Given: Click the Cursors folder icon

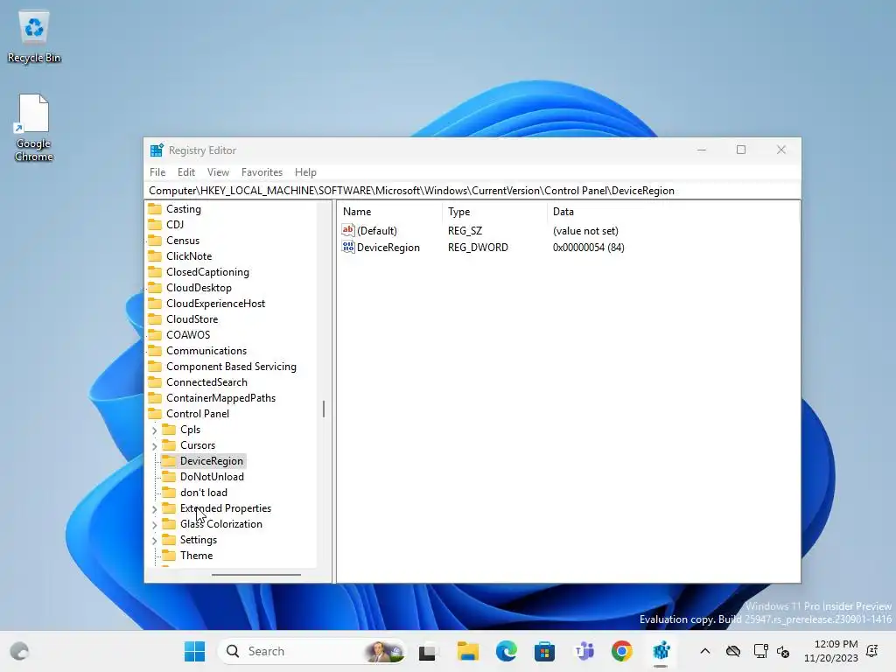Looking at the screenshot, I should click(169, 444).
